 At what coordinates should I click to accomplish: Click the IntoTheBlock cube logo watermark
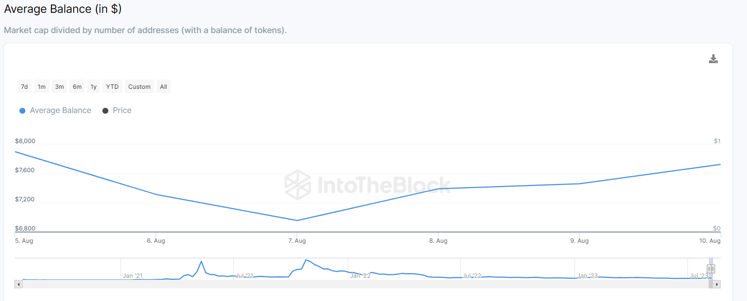(298, 185)
